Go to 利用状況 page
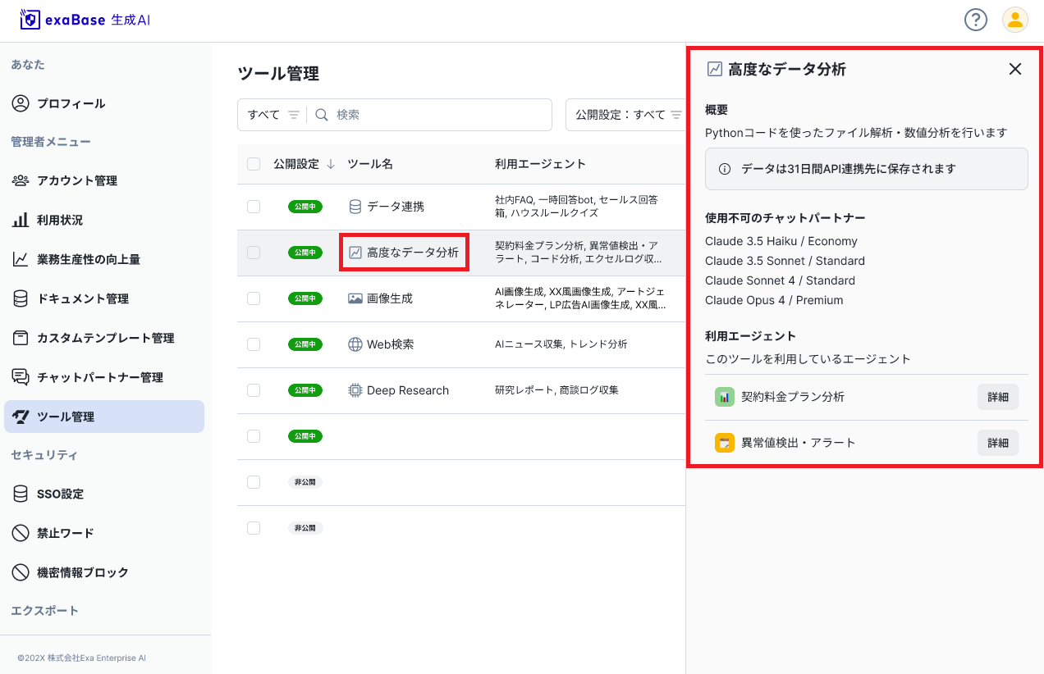The height and width of the screenshot is (674, 1044). coord(104,220)
